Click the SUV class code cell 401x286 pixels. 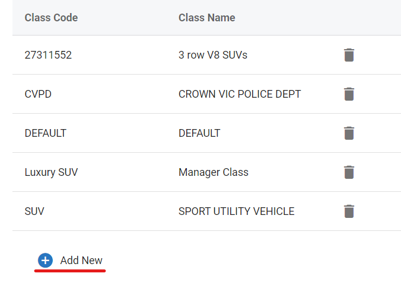tap(34, 211)
